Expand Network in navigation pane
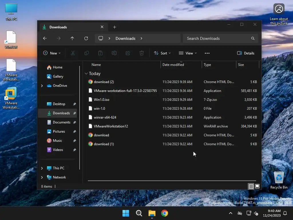The image size is (293, 220). pos(42,177)
